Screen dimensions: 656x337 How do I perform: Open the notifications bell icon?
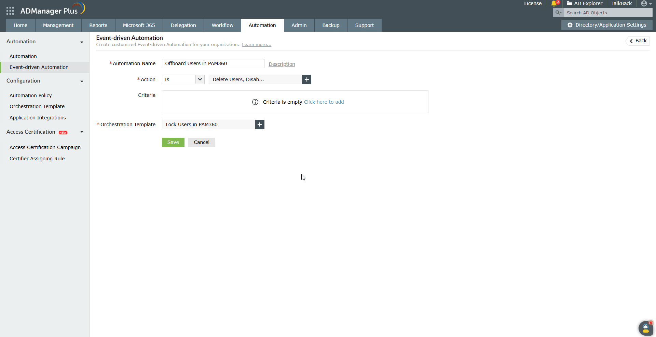(554, 3)
